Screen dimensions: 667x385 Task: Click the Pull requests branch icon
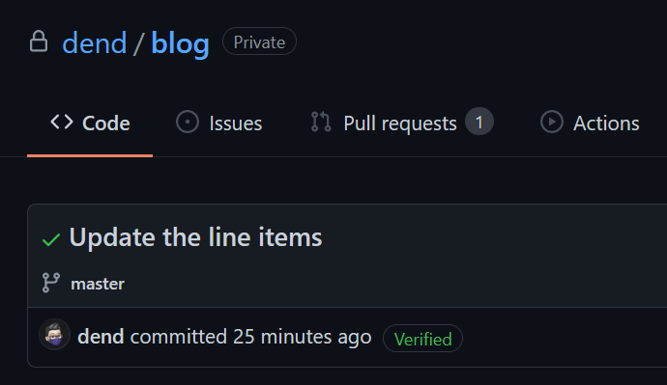321,123
